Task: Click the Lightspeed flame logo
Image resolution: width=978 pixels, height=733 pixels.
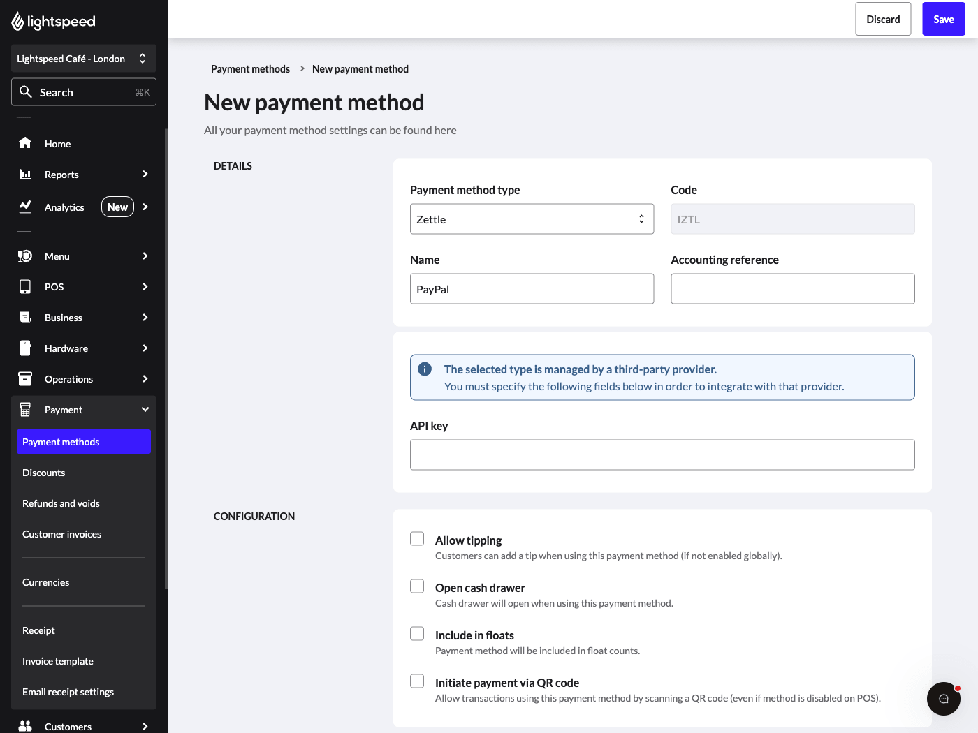Action: coord(17,22)
